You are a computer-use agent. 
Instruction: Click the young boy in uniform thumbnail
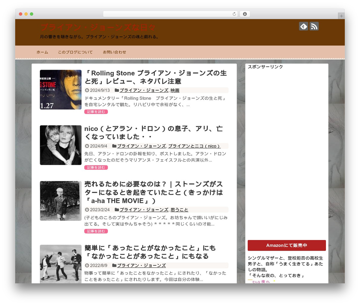pyautogui.click(x=61, y=201)
